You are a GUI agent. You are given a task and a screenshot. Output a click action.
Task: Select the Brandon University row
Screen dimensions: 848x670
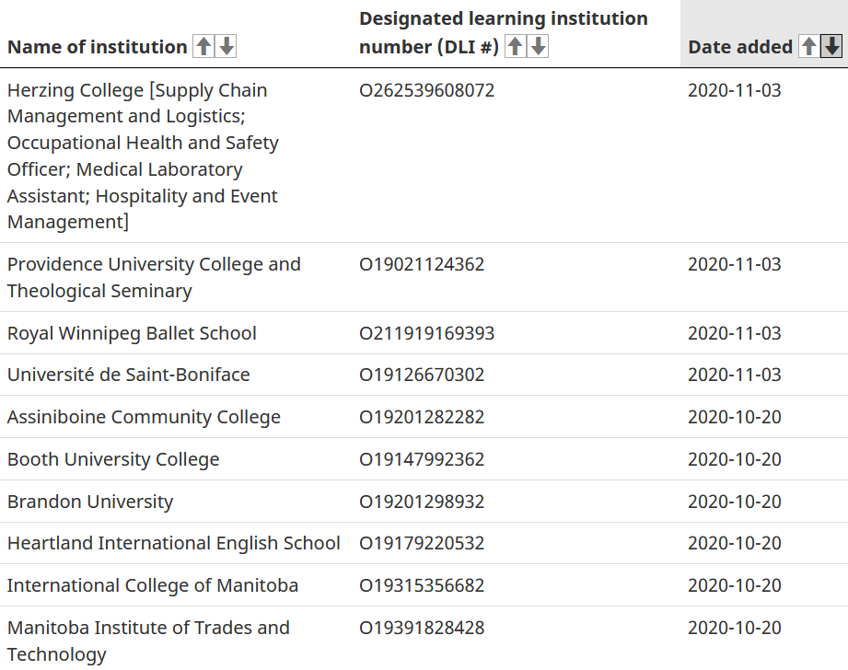click(90, 502)
